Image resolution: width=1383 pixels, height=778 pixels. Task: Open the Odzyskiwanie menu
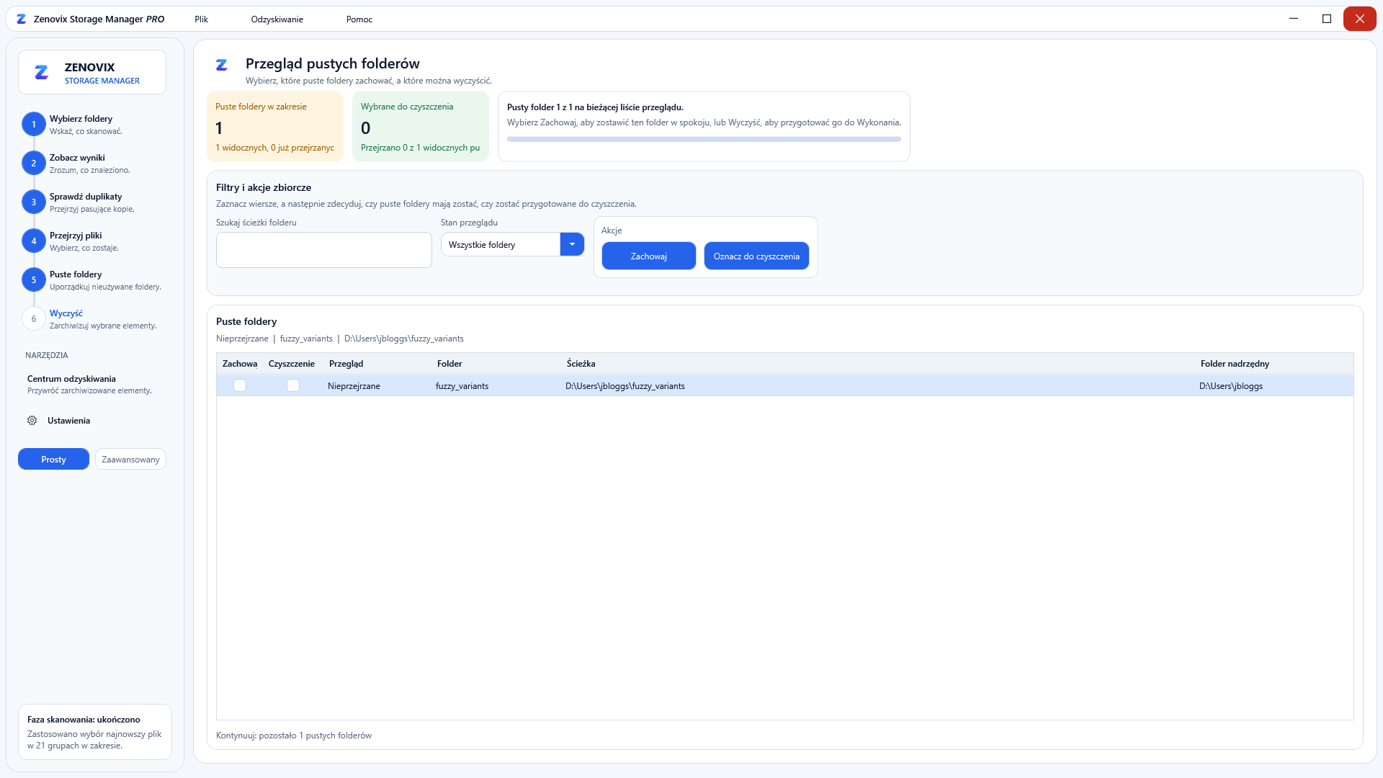(x=277, y=19)
